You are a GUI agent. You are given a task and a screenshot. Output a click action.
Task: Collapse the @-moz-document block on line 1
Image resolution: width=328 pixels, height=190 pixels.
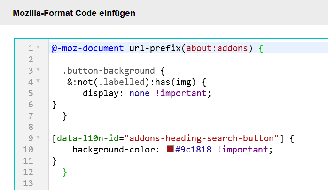coord(38,47)
